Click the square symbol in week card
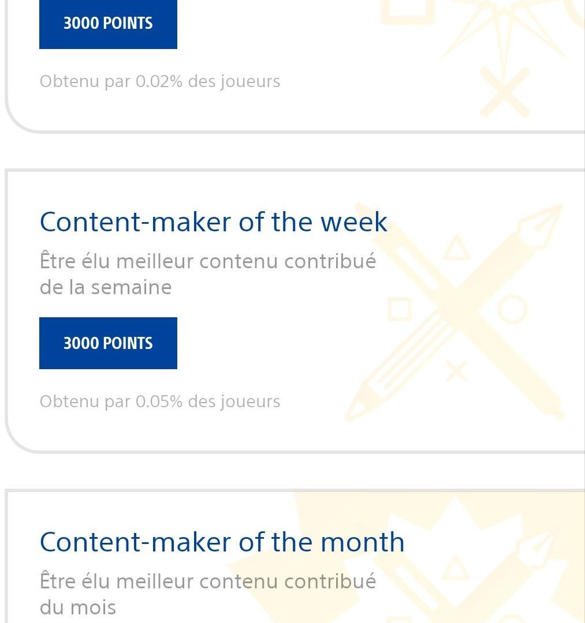 (400, 309)
